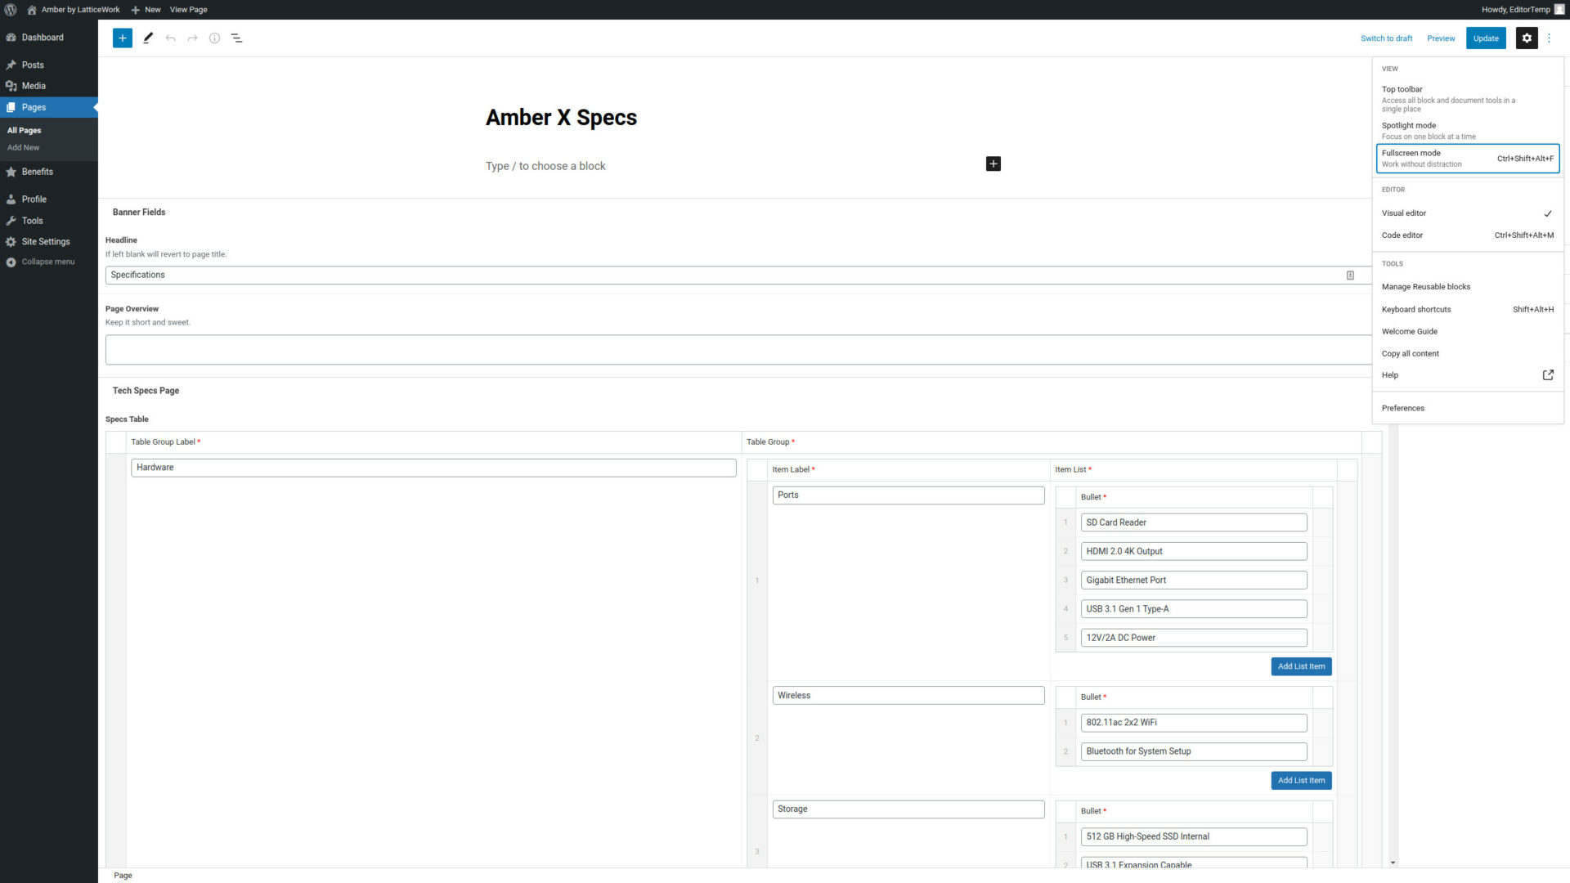Toggle Fullscreen mode option

click(x=1467, y=159)
